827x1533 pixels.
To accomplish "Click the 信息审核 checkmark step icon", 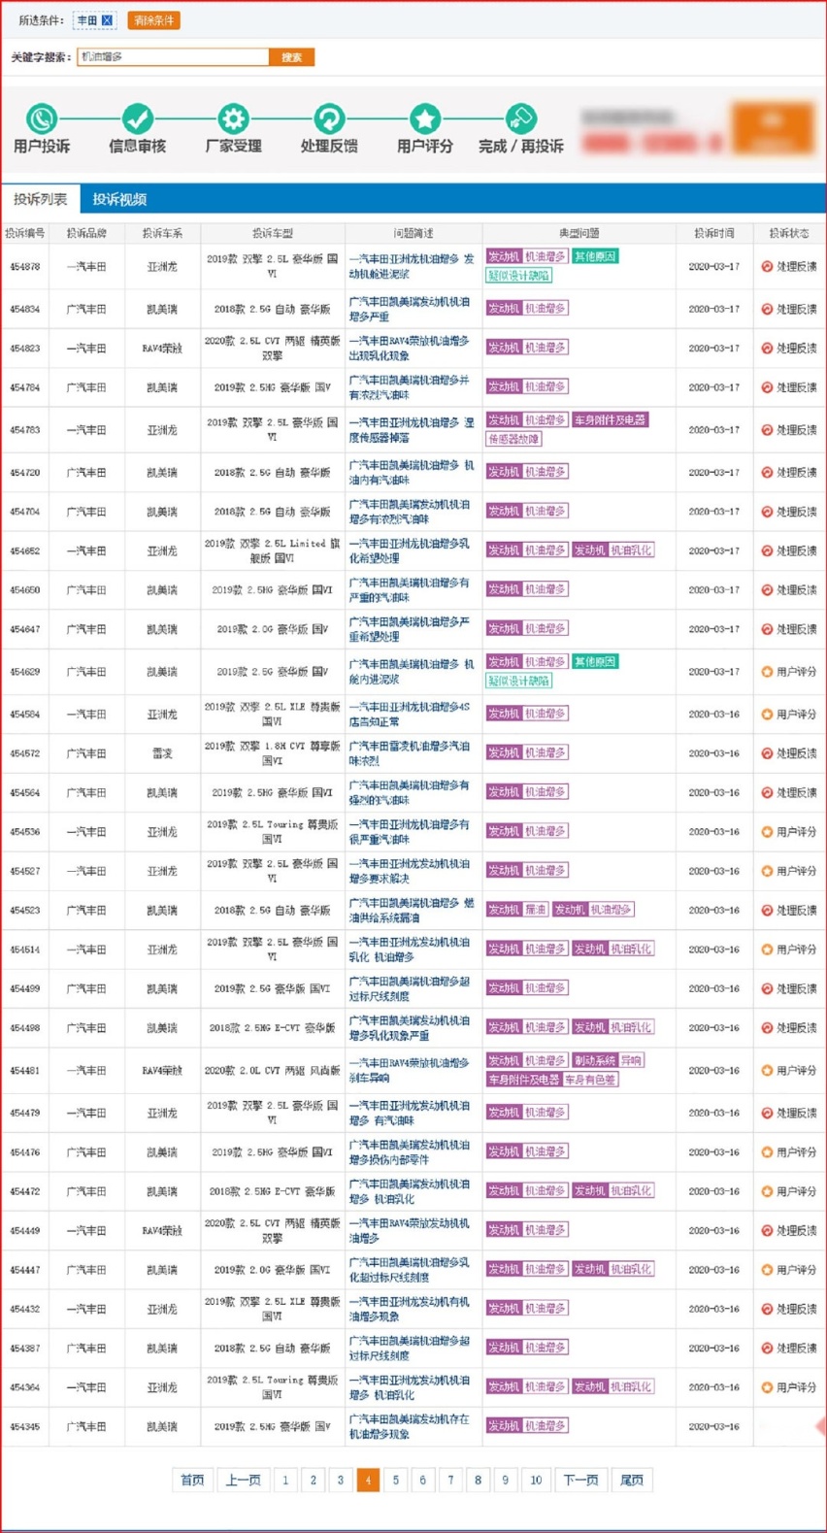I will 137,119.
